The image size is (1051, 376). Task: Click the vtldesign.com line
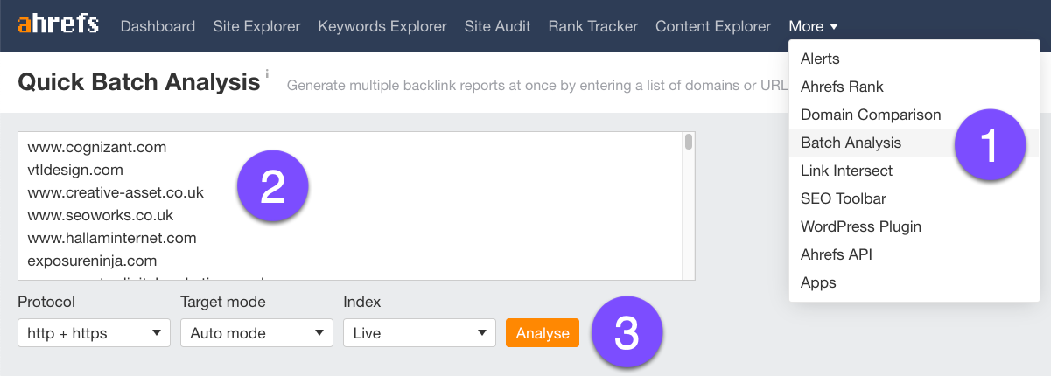(75, 170)
